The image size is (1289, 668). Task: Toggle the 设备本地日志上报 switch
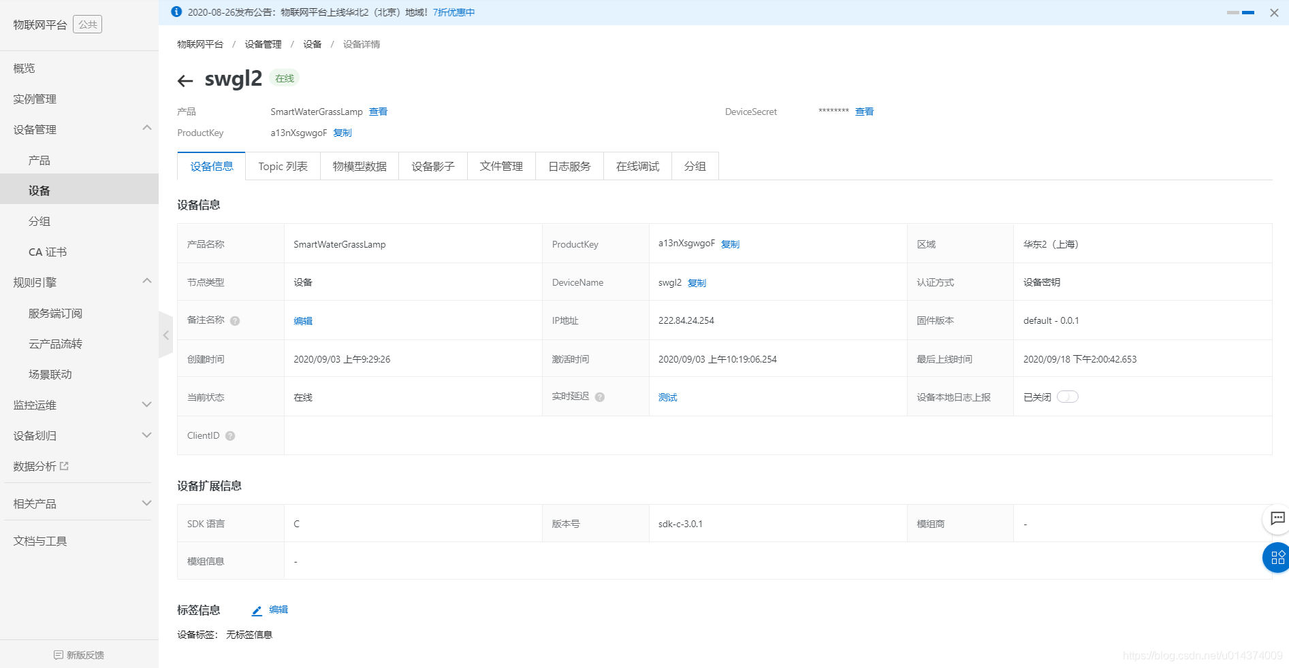(x=1067, y=397)
